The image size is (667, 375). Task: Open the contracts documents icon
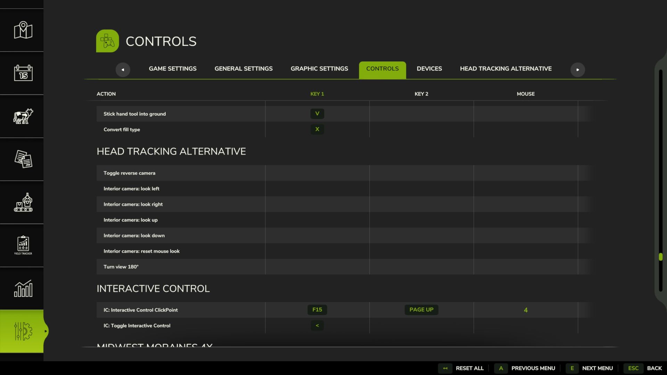tap(23, 159)
